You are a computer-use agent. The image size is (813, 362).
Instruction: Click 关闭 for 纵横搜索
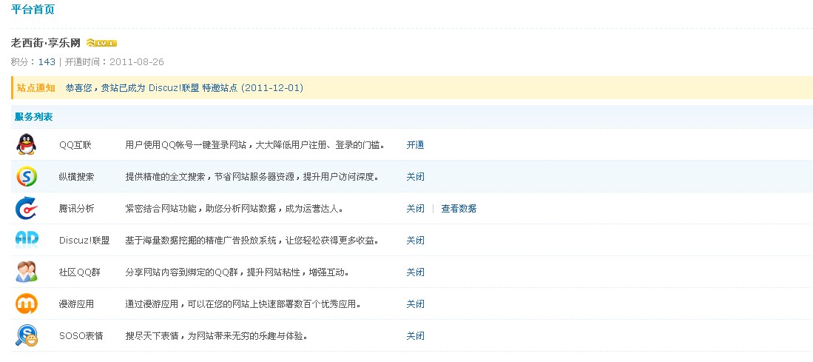click(415, 176)
